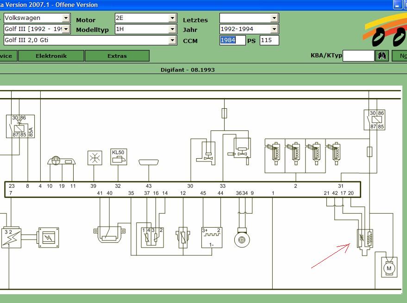This screenshot has height=303, width=407.
Task: Click the binoculars search icon
Action: pyautogui.click(x=382, y=56)
